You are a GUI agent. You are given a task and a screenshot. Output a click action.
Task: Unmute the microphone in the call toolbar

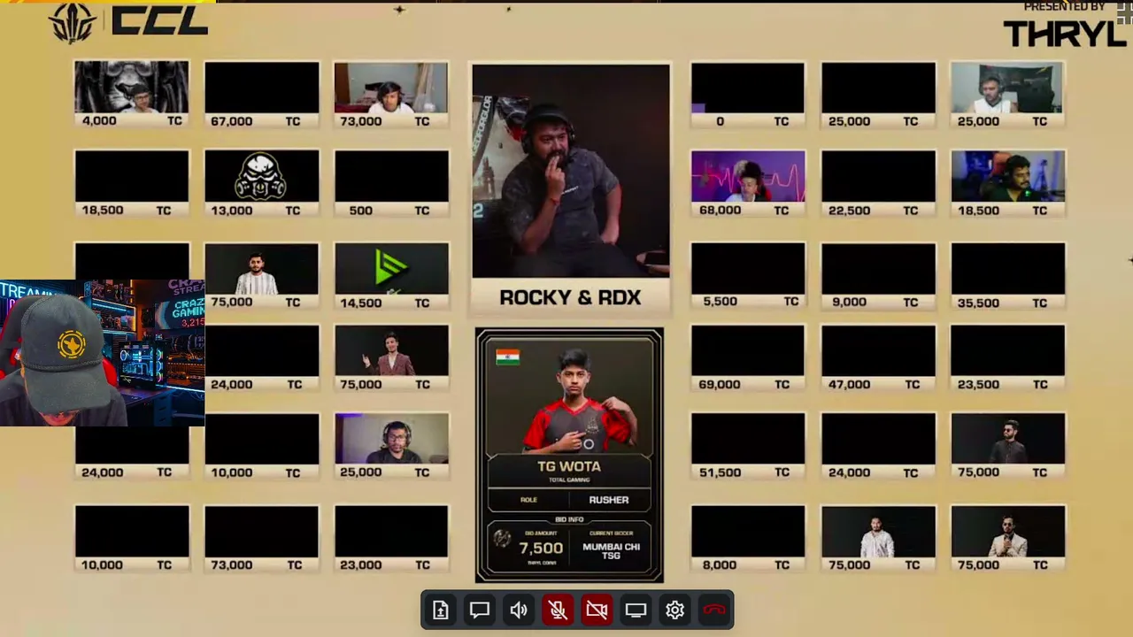[558, 610]
